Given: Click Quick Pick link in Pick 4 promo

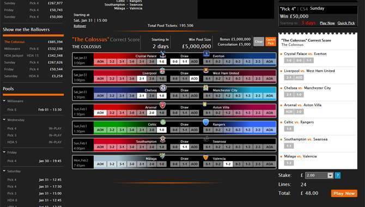Looking at the screenshot, I should (x=346, y=23).
